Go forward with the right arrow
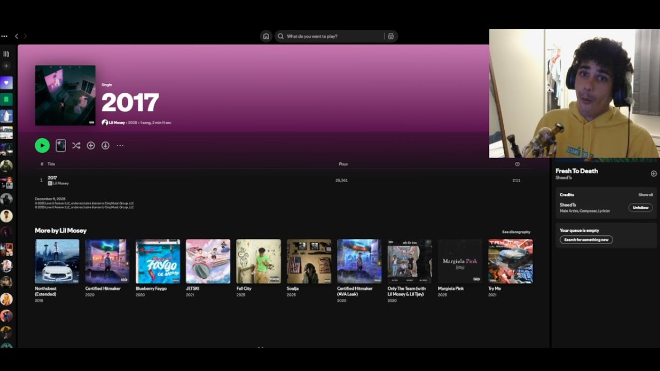The width and height of the screenshot is (660, 371). click(x=25, y=36)
